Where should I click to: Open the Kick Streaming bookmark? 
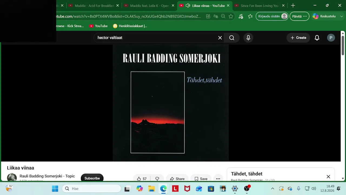pyautogui.click(x=70, y=26)
